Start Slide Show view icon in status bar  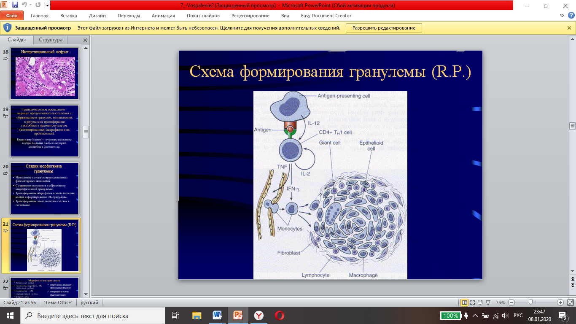coord(488,302)
